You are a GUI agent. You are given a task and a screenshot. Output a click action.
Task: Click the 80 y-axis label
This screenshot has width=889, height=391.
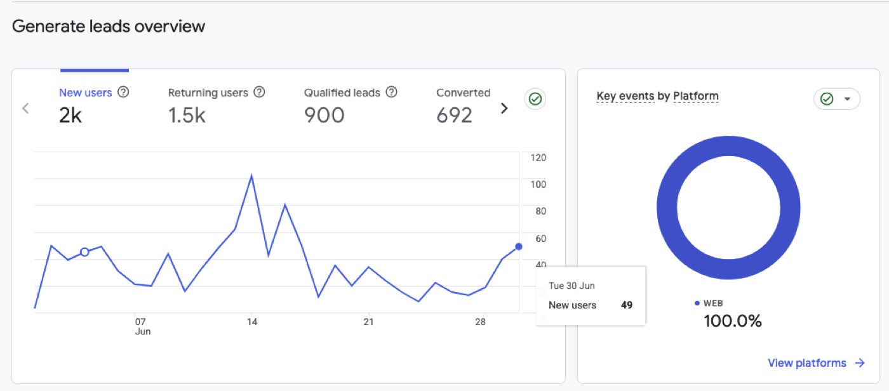pyautogui.click(x=540, y=211)
